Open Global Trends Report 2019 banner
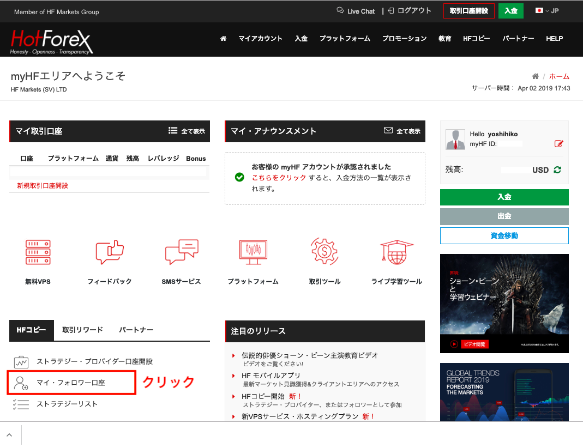The width and height of the screenshot is (583, 448). [504, 392]
